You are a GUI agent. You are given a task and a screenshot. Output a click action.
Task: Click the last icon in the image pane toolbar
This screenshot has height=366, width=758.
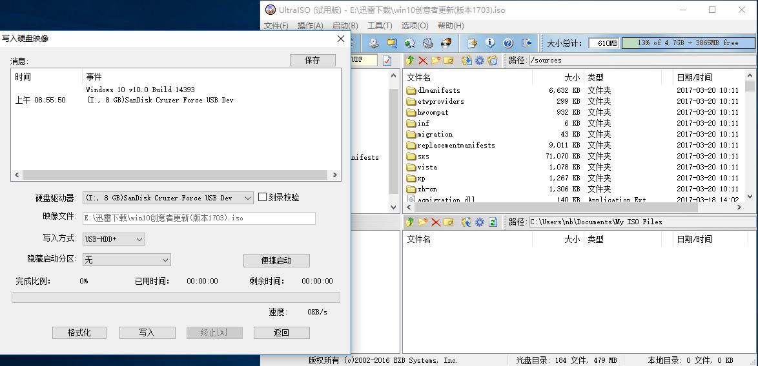point(493,61)
